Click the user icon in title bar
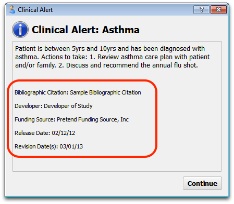The width and height of the screenshot is (234, 204). click(x=12, y=9)
